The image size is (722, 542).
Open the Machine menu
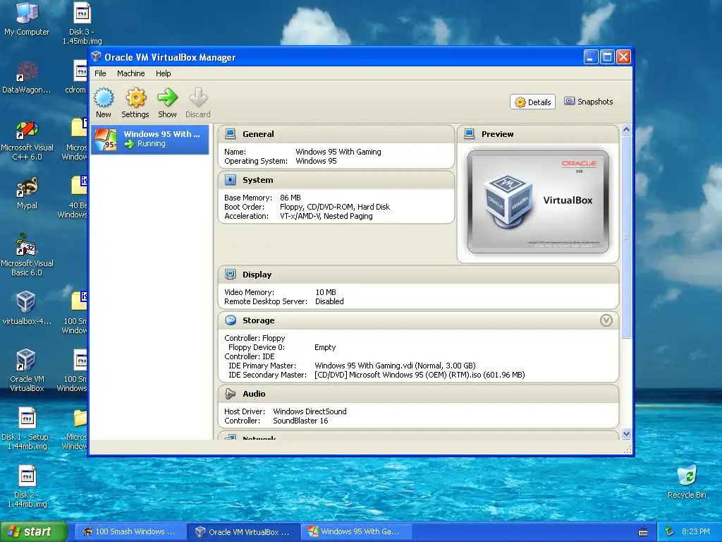pos(130,73)
